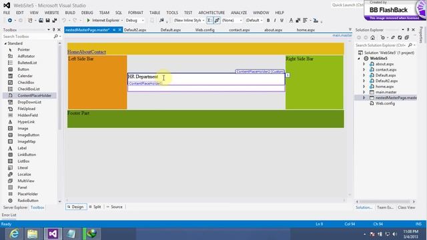Switch to Source view
The image size is (427, 240).
click(115, 207)
